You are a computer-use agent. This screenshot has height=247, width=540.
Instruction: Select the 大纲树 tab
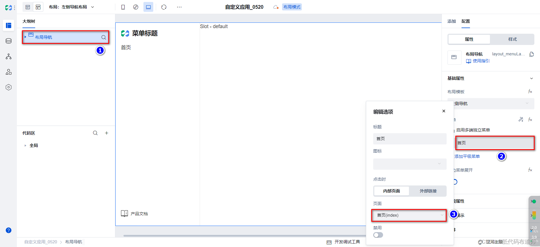click(x=29, y=21)
